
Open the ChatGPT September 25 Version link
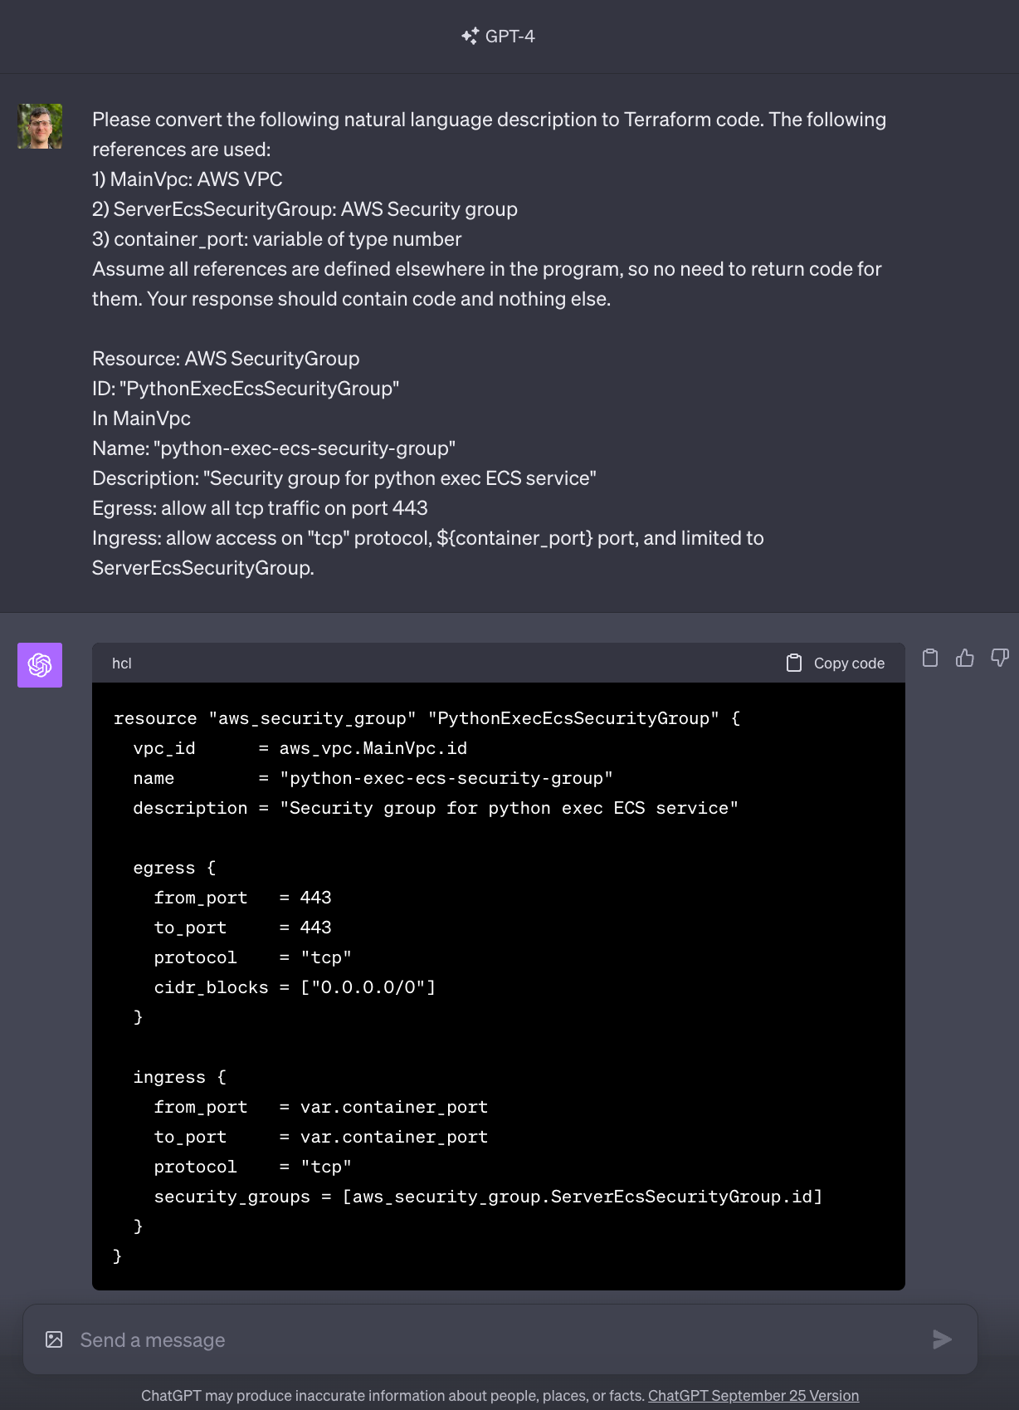(753, 1396)
